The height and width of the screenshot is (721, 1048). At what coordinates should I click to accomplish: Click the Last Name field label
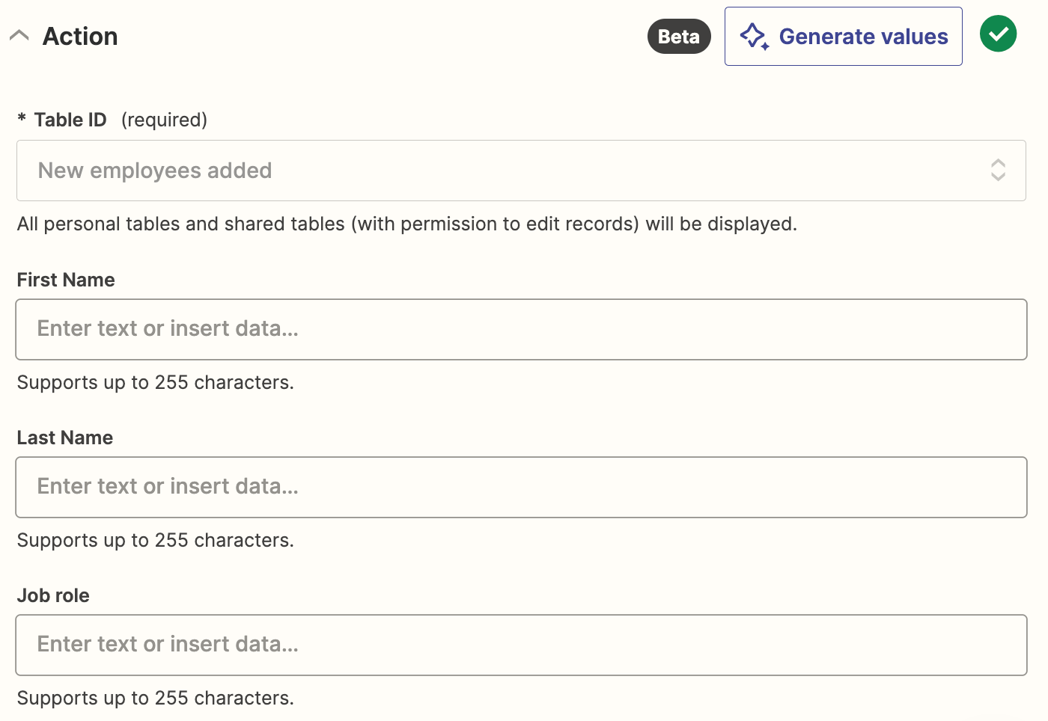[65, 438]
